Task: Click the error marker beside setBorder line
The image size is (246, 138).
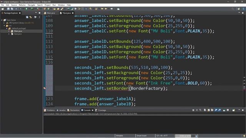Action: click(x=45, y=88)
